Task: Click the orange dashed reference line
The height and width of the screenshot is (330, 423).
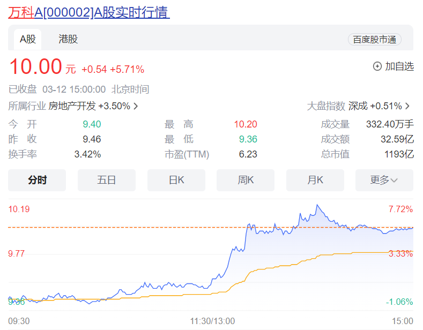Action: (161, 228)
